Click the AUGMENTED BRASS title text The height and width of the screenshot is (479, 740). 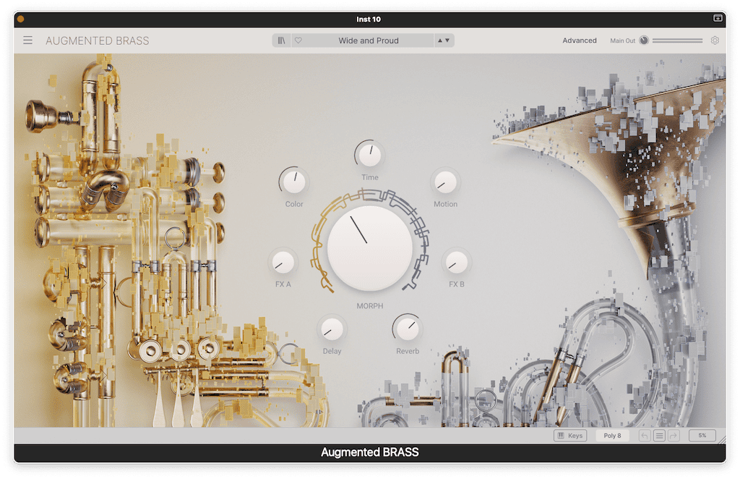[x=98, y=41]
